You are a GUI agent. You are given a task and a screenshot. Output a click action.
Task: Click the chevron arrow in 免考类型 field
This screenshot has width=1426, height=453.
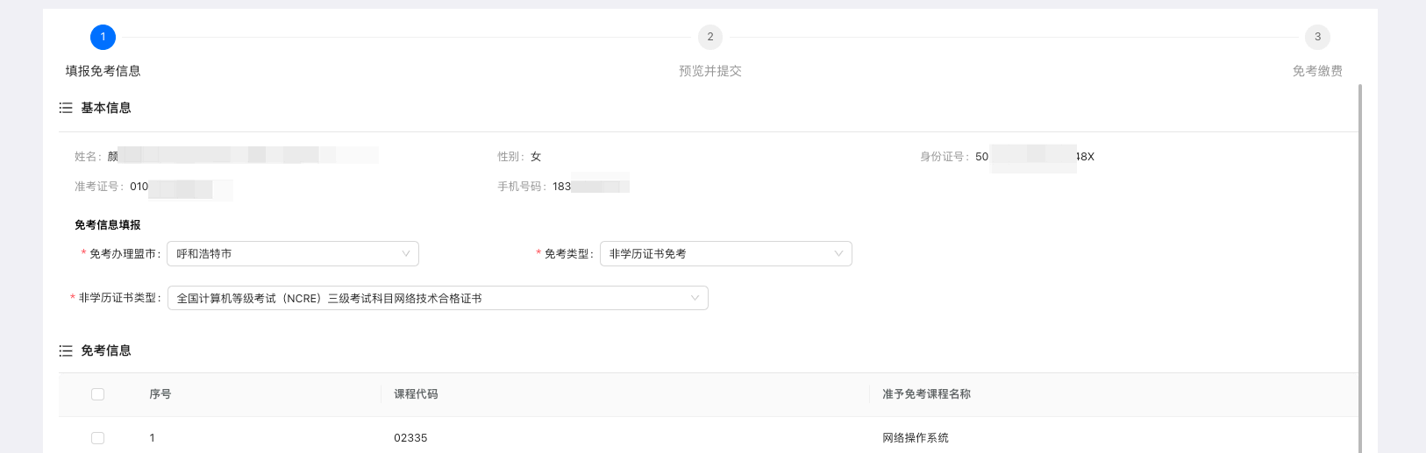click(838, 254)
